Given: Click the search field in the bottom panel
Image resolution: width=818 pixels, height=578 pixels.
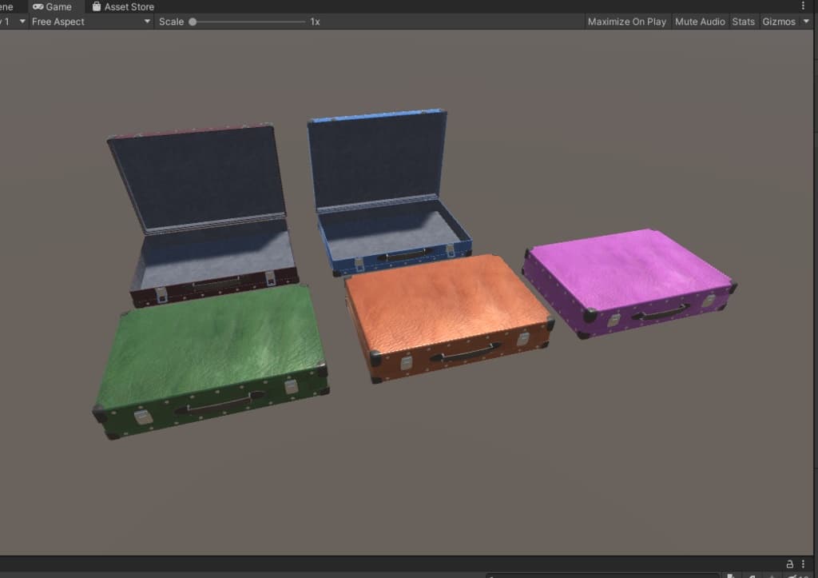Looking at the screenshot, I should coord(599,575).
